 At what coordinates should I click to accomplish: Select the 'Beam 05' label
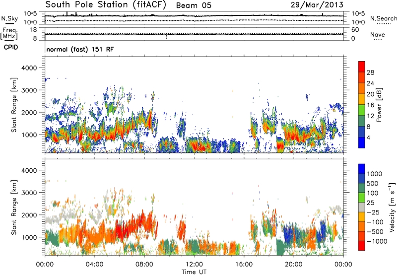coord(194,5)
